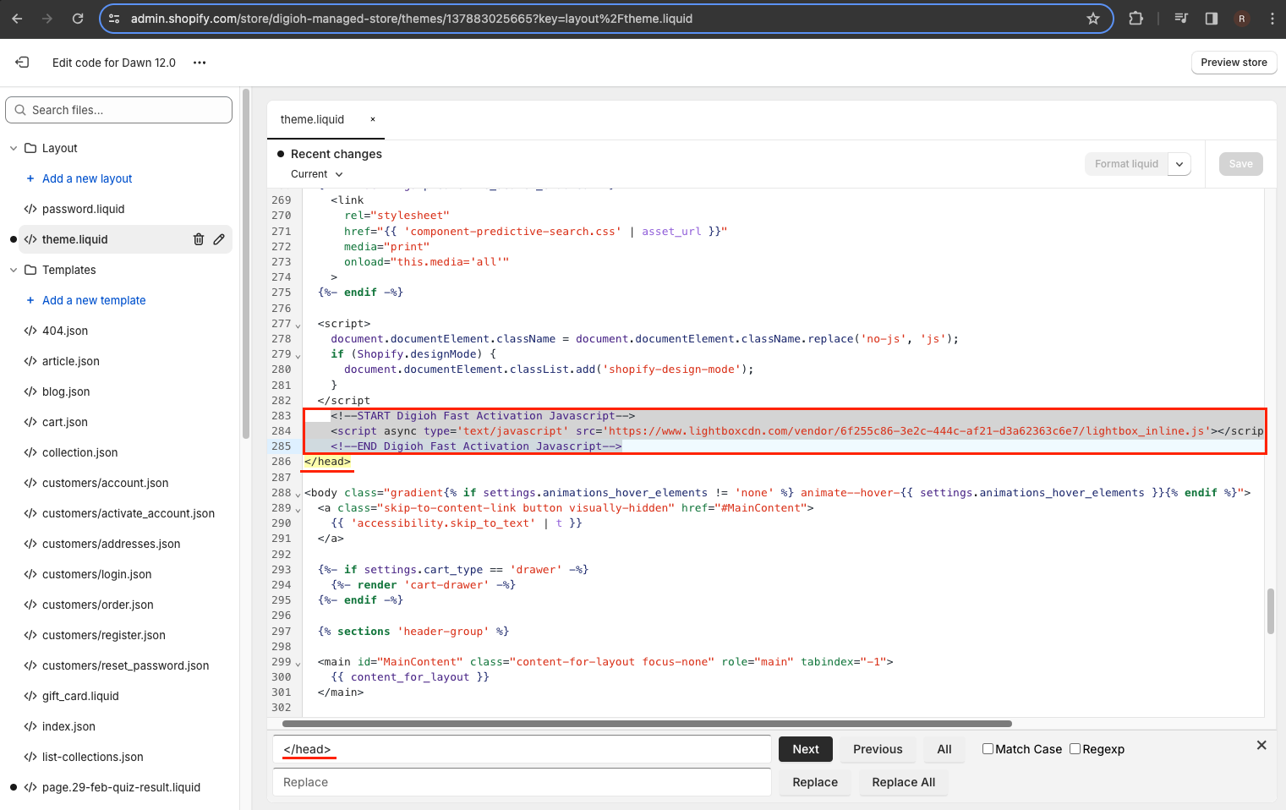Viewport: 1286px width, 810px height.
Task: Click the code icon beside password.liquid
Action: tap(30, 209)
